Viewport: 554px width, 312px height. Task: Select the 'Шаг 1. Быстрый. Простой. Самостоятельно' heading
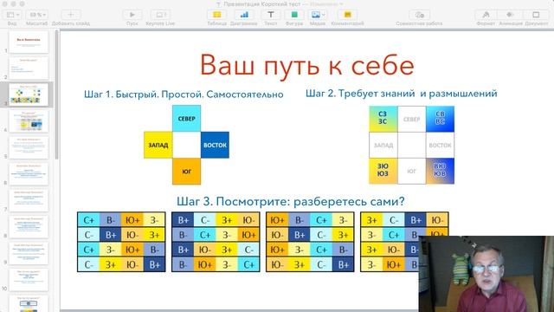pos(184,94)
